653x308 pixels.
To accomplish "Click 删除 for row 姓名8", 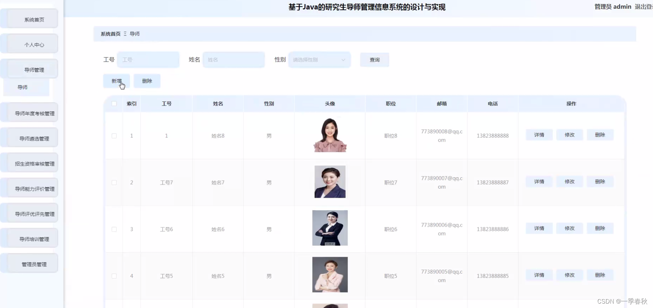I will point(600,135).
